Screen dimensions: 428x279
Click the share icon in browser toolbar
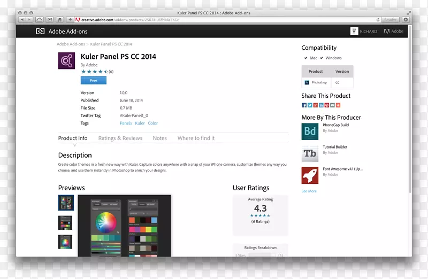click(x=50, y=20)
